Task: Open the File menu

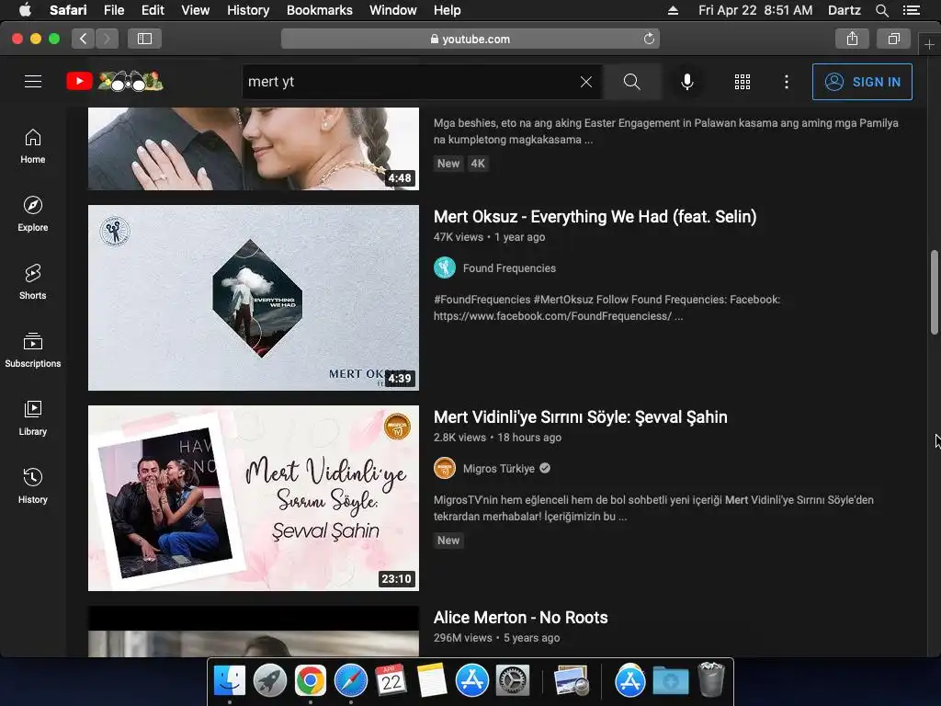Action: 113,10
